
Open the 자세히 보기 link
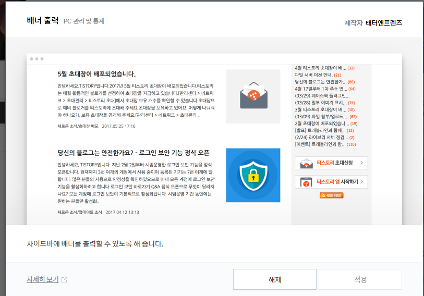43,279
